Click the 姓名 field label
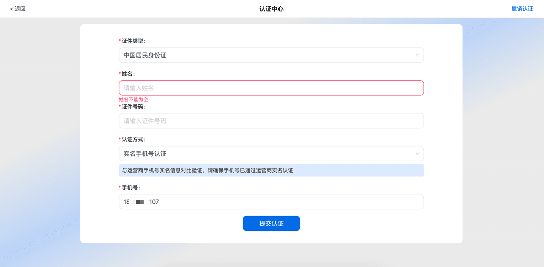The height and width of the screenshot is (267, 544). (128, 73)
